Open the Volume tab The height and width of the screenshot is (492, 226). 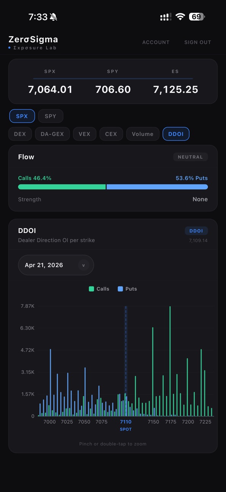click(143, 134)
